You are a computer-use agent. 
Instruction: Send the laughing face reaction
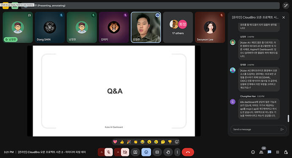[143, 142]
